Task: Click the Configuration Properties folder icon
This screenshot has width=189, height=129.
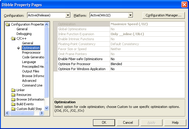Action: [7, 24]
